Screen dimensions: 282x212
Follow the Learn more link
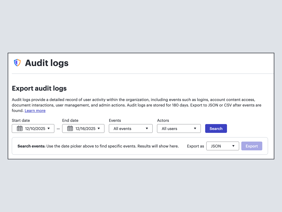click(35, 111)
